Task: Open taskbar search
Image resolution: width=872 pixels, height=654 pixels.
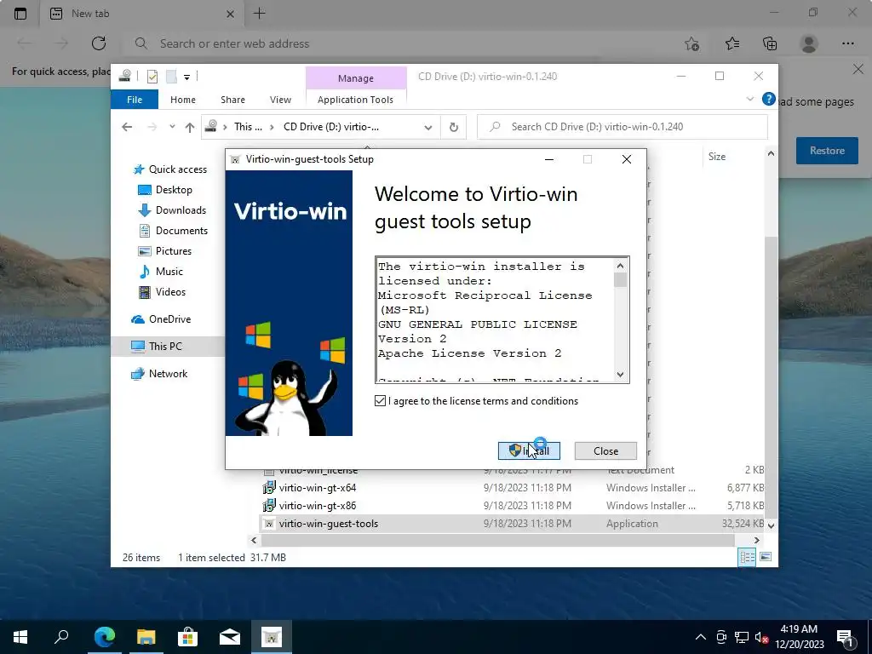Action: click(61, 637)
